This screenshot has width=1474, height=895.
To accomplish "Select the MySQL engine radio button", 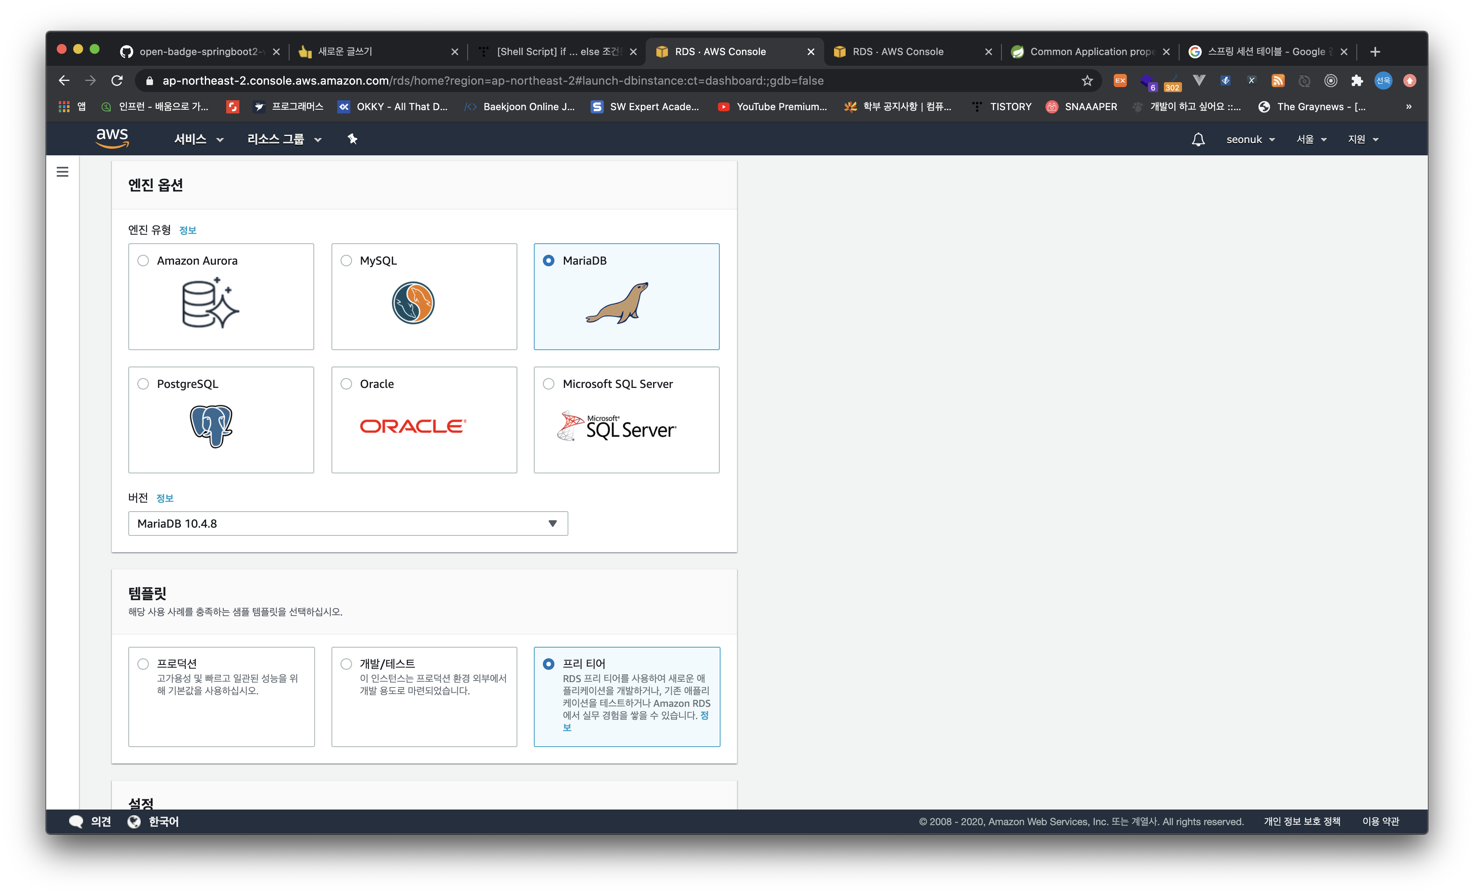I will point(346,261).
